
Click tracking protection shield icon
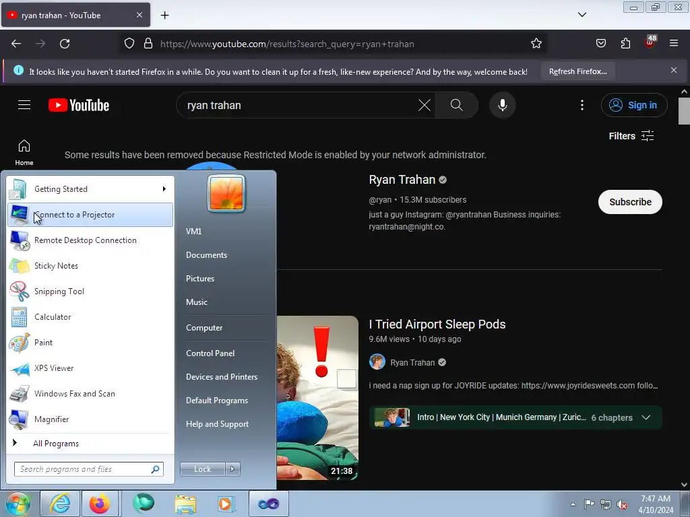(129, 44)
